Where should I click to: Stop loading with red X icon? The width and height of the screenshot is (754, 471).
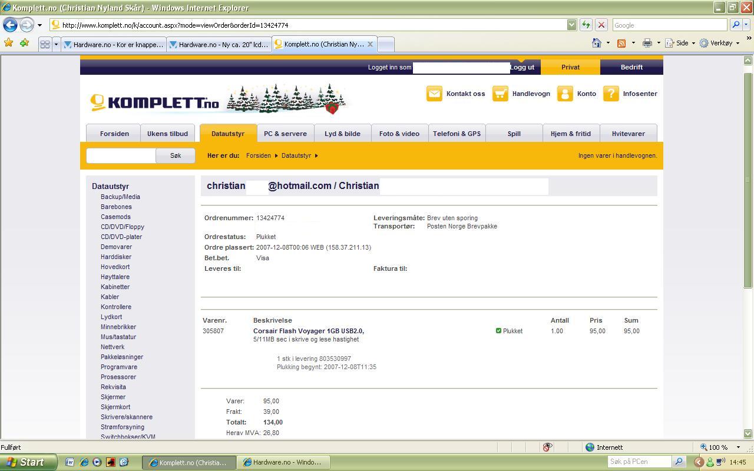click(601, 25)
